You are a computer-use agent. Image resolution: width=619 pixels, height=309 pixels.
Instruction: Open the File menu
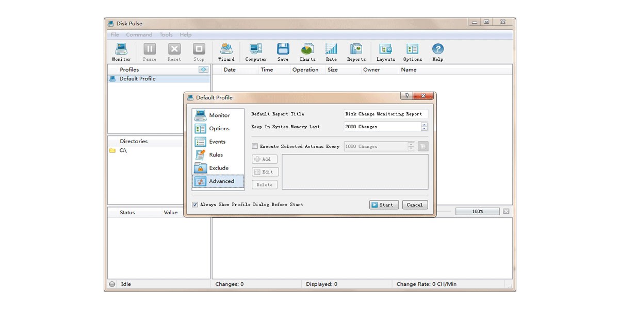point(115,35)
